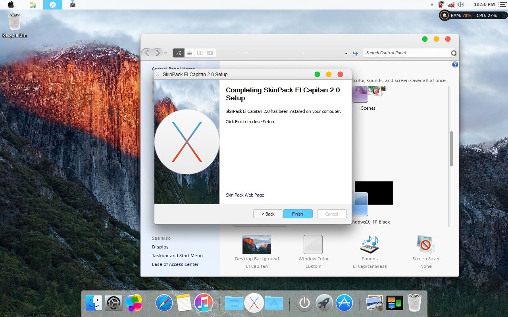Open Sounds El CapitanGlass setting

(369, 252)
